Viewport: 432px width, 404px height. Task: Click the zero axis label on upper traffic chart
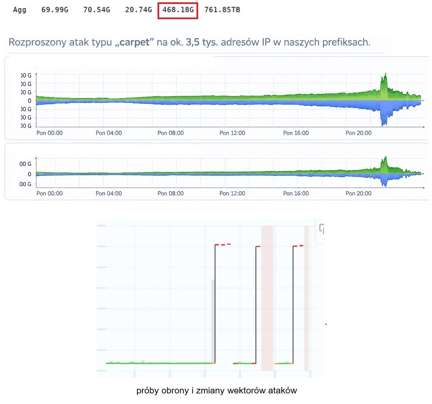29,101
